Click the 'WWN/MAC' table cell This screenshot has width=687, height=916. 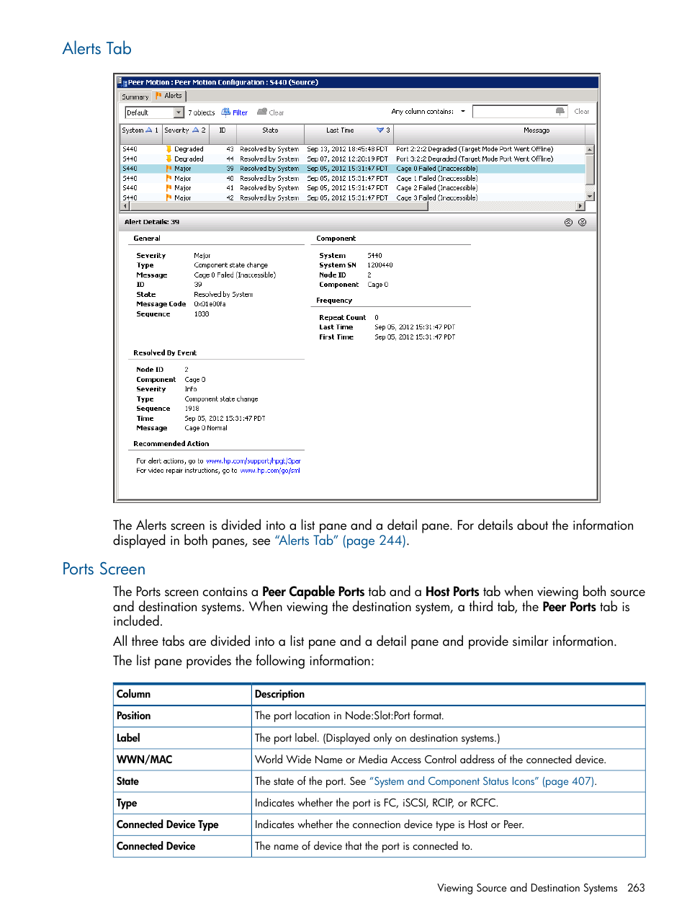[182, 760]
